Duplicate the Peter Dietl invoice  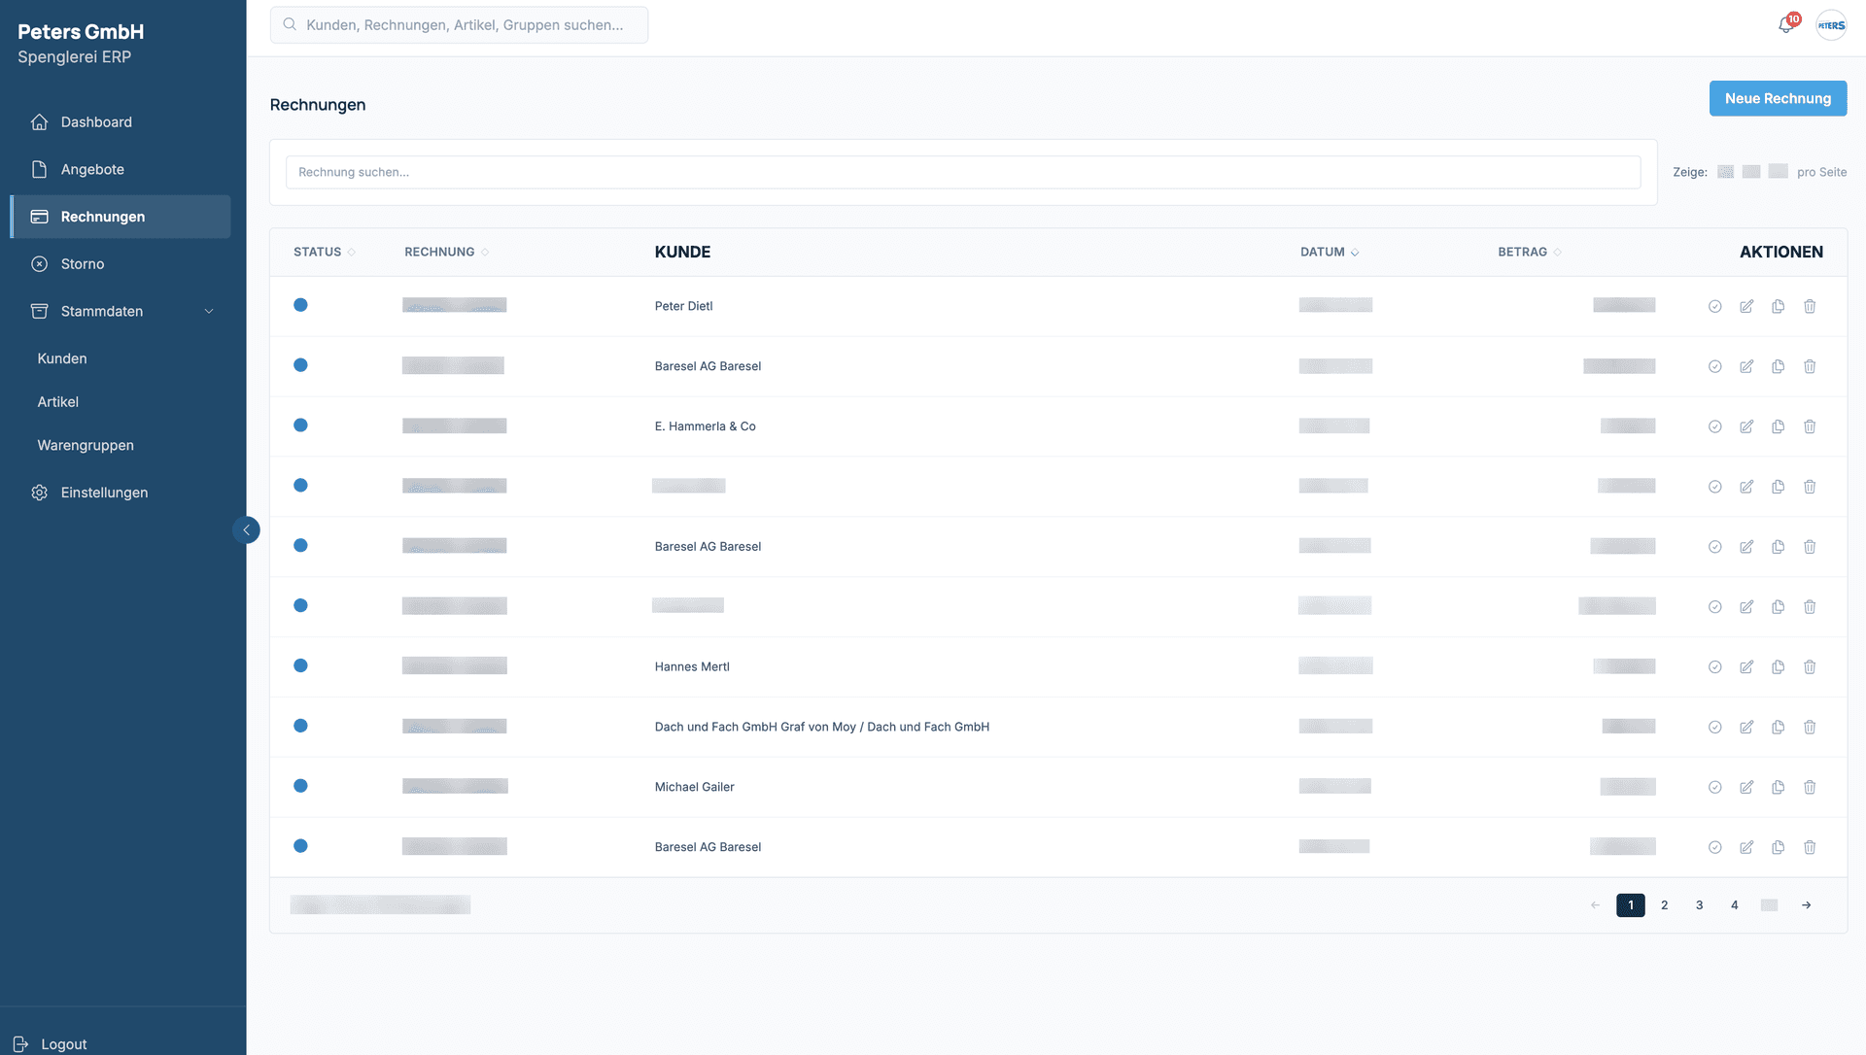coord(1778,306)
